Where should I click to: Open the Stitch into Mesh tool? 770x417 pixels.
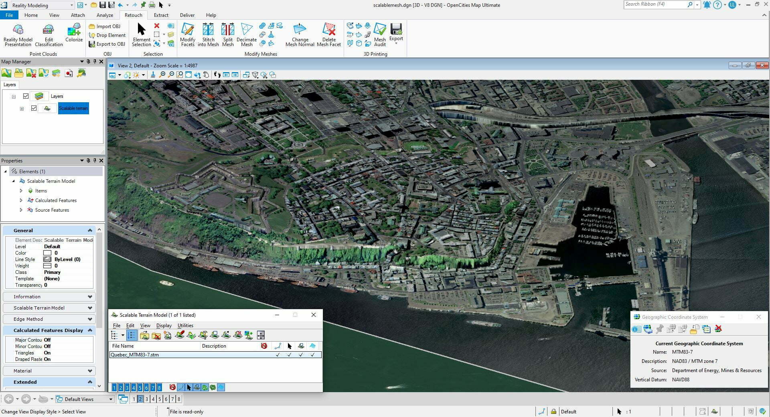click(x=208, y=34)
